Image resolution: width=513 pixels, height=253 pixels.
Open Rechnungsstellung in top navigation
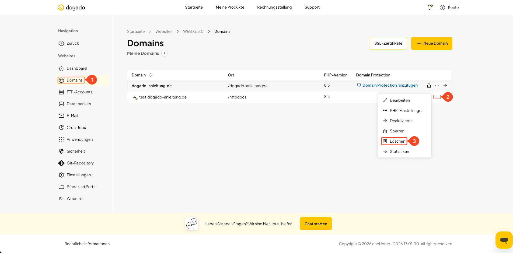pos(274,7)
